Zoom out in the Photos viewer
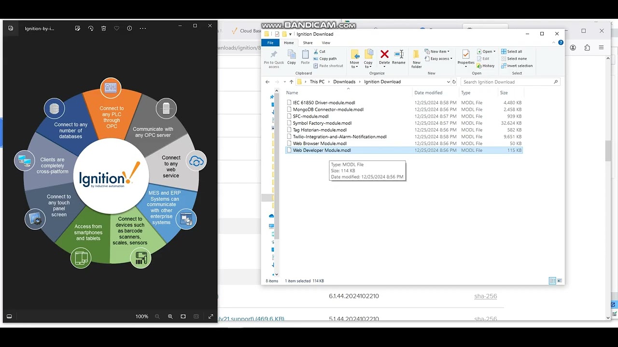This screenshot has height=347, width=618. tap(157, 317)
